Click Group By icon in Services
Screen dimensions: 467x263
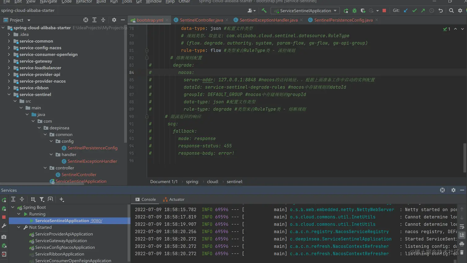click(x=33, y=199)
